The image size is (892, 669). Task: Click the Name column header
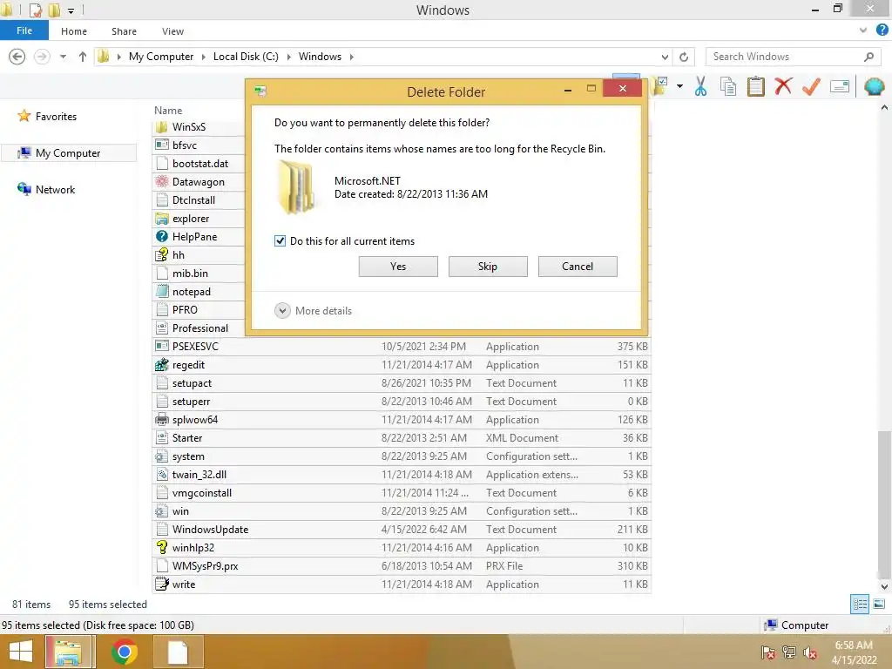[x=168, y=111]
